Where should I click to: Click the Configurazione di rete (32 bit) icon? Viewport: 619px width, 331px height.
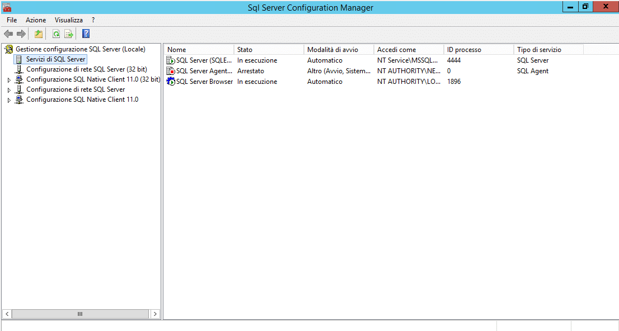[x=19, y=69]
